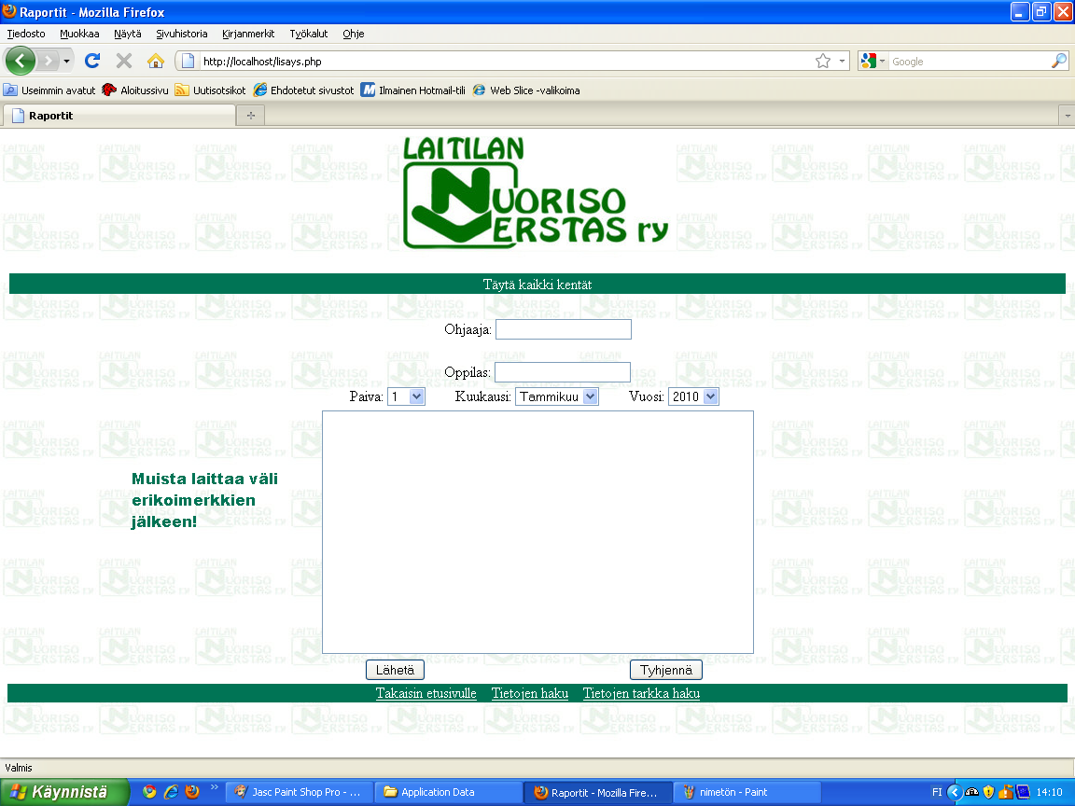Image resolution: width=1075 pixels, height=806 pixels.
Task: Open the Näytä menu
Action: [128, 34]
